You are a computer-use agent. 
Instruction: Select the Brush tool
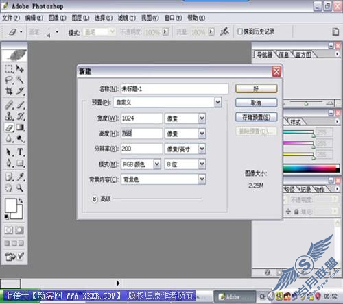coord(20,105)
